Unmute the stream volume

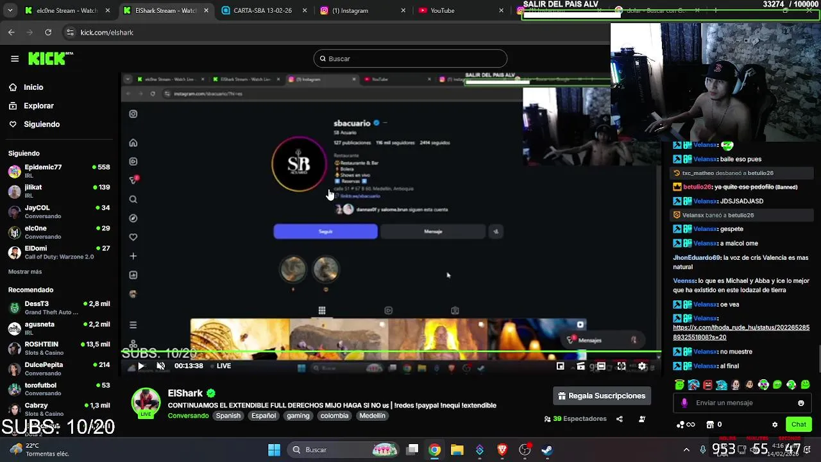point(161,366)
